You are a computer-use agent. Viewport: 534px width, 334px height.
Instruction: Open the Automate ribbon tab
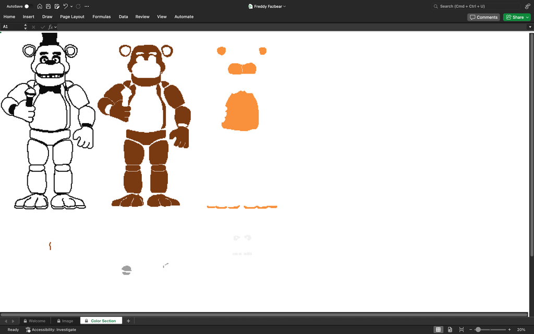point(184,17)
